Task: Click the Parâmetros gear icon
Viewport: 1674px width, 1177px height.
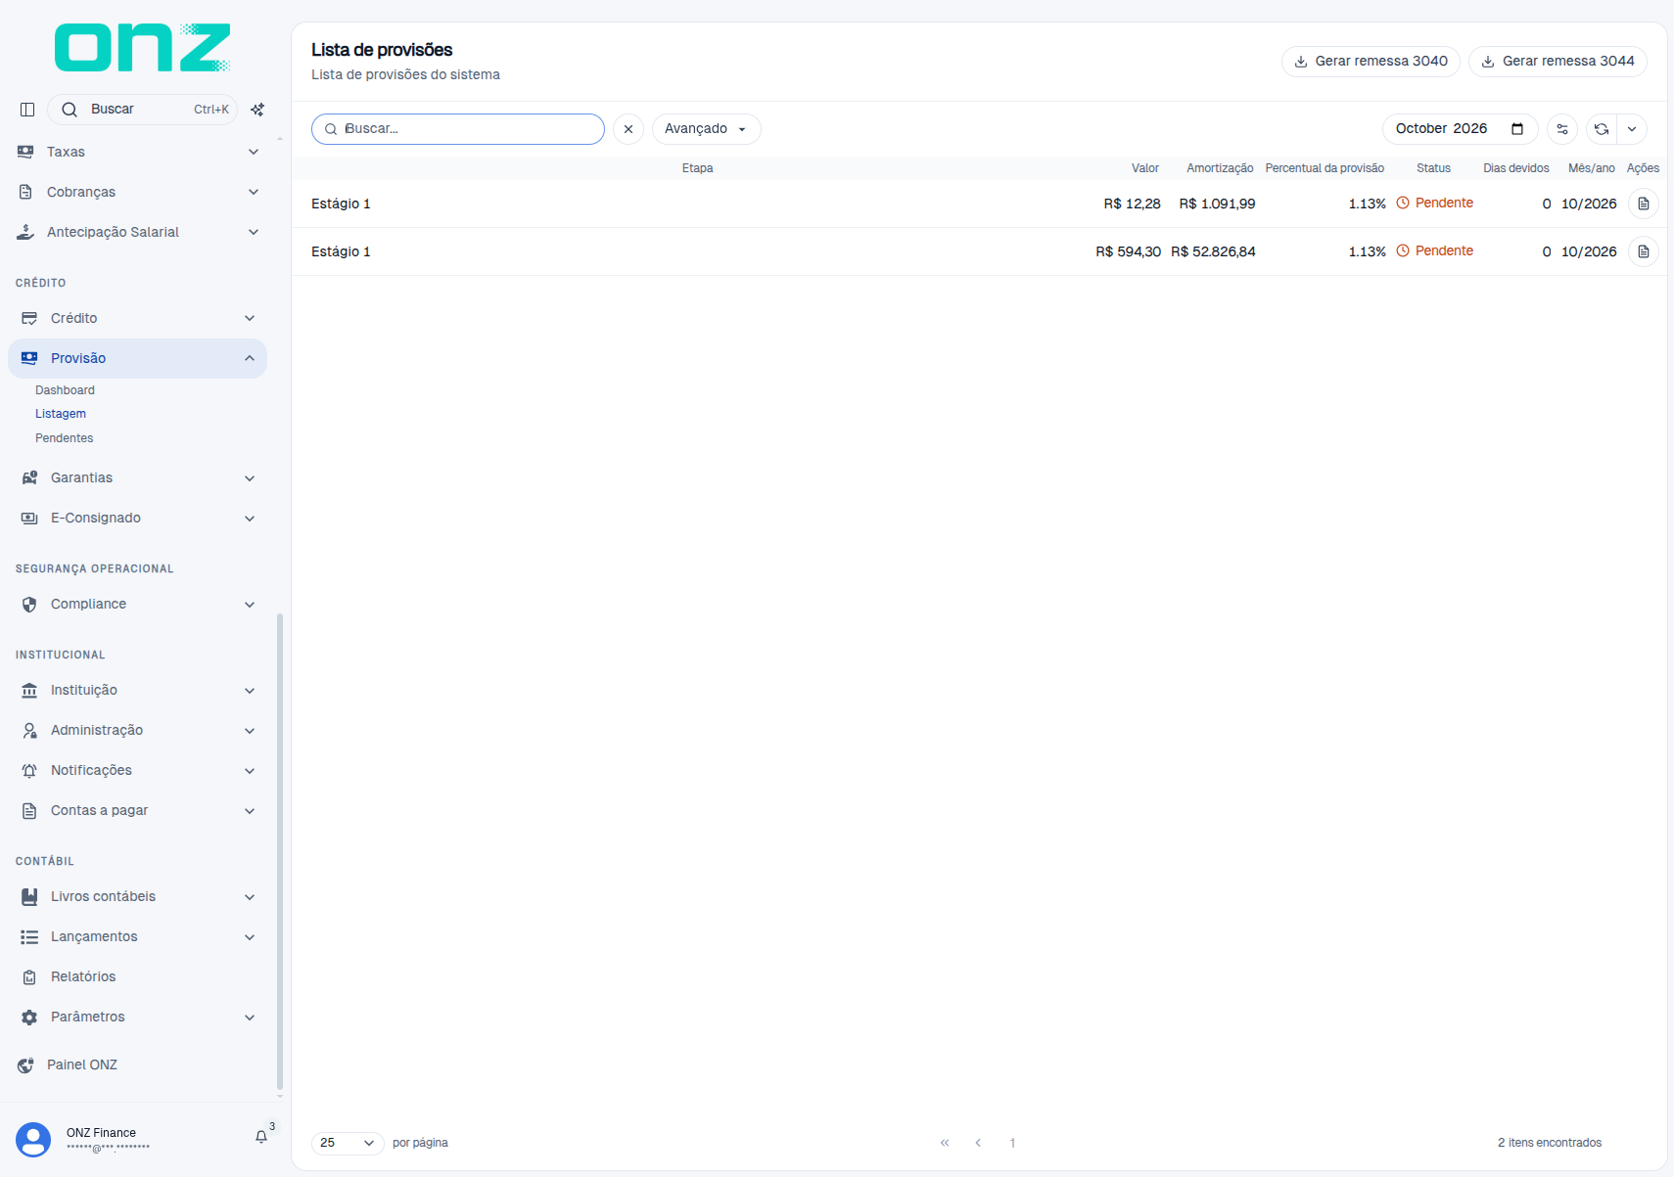Action: tap(29, 1018)
